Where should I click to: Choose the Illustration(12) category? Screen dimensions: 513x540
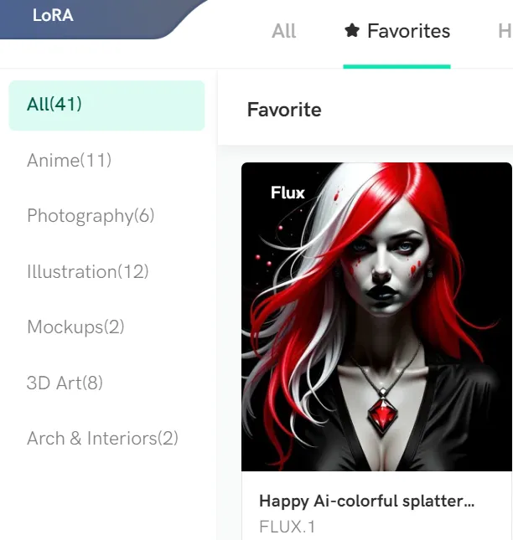pos(88,272)
